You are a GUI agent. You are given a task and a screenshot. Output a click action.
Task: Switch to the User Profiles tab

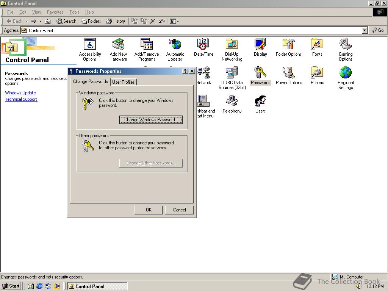click(x=124, y=82)
